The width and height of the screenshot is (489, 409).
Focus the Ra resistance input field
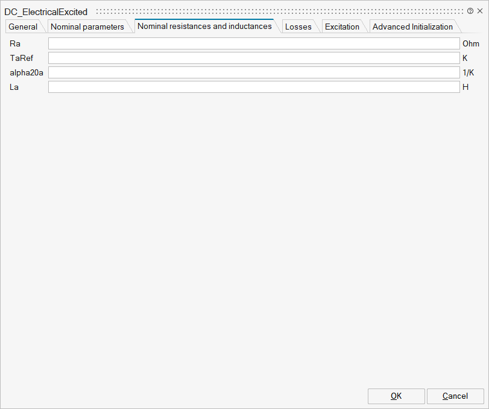click(254, 43)
